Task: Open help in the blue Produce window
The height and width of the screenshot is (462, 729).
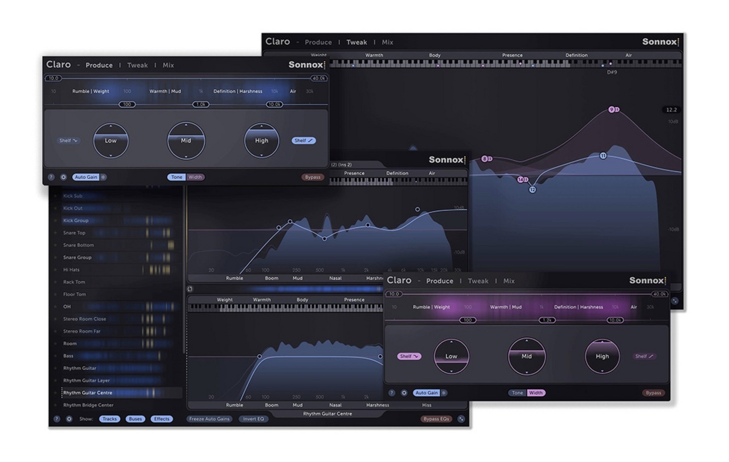Action: tap(51, 177)
